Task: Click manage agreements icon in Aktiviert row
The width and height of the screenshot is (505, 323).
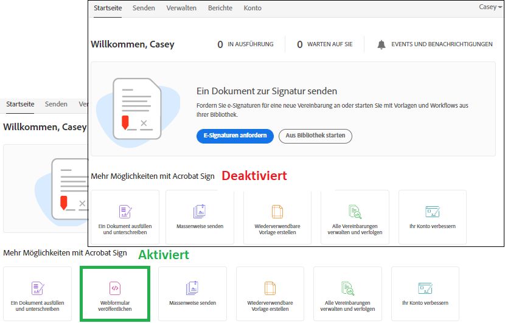Action: [347, 288]
